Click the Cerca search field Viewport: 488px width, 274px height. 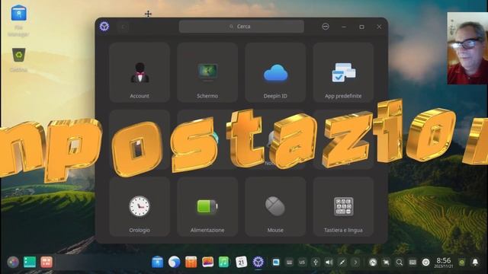click(x=242, y=27)
